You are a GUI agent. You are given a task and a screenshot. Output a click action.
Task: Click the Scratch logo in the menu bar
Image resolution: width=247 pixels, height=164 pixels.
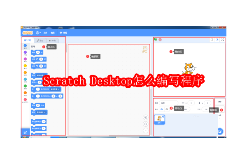point(28,33)
